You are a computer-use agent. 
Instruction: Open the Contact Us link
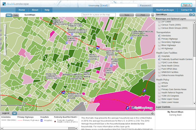tap(187, 10)
